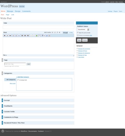This screenshot has height=136, width=125.
Task: Click the Add video media icon
Action: pos(55,33)
